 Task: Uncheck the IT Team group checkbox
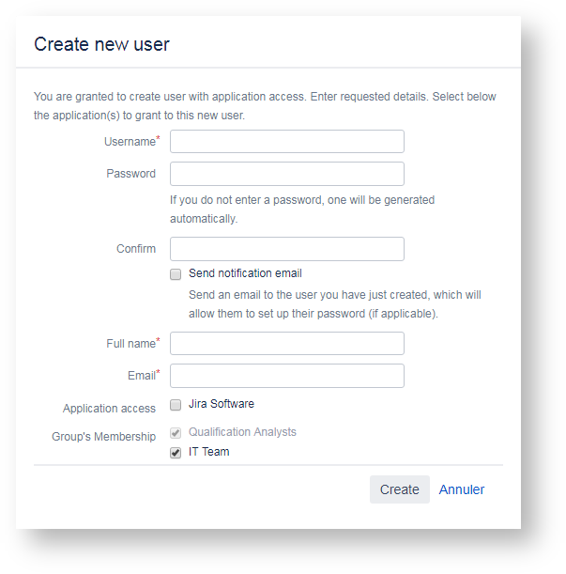[176, 453]
